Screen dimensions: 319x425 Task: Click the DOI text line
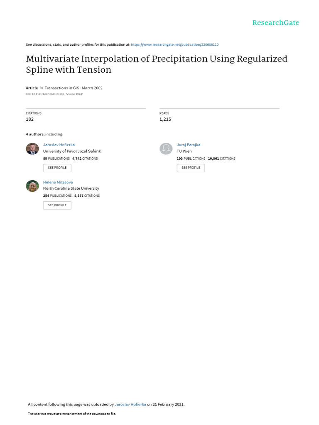[54, 94]
